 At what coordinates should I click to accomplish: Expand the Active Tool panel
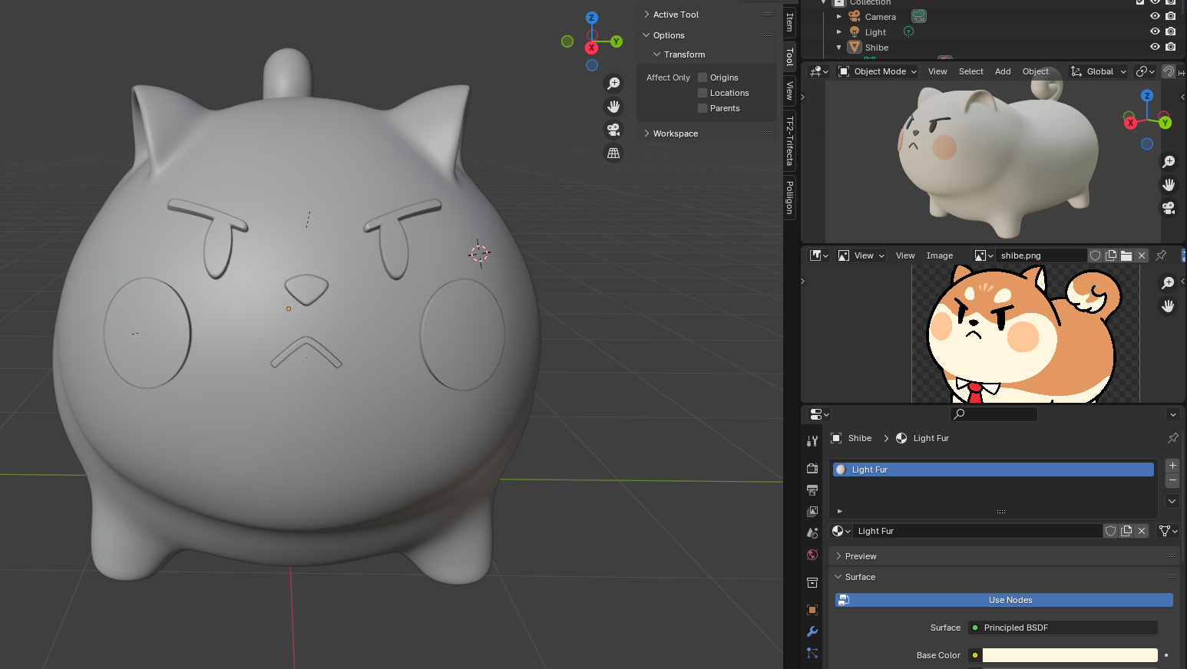(676, 15)
